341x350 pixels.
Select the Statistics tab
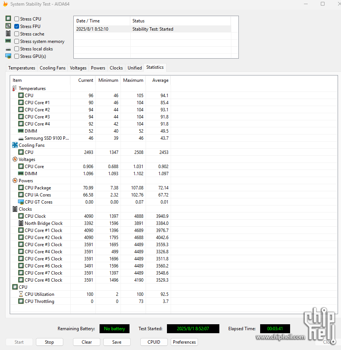click(155, 67)
